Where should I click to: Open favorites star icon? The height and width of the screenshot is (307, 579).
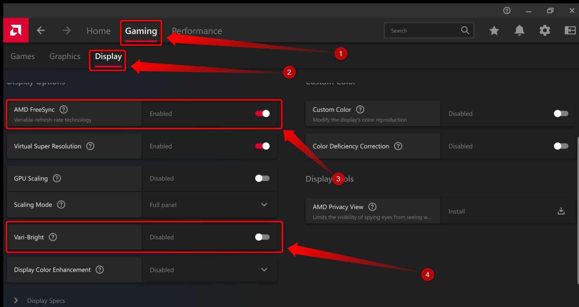494,30
